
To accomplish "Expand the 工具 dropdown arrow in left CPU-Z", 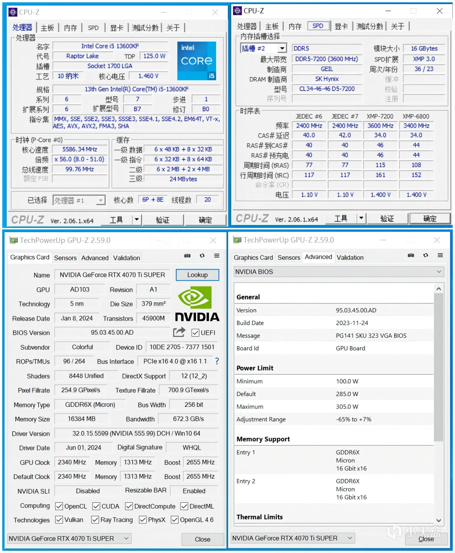I will pyautogui.click(x=137, y=220).
